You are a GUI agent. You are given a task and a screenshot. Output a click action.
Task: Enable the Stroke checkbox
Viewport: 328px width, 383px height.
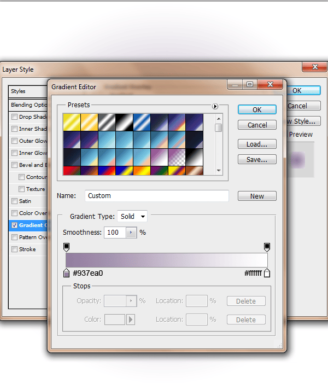pyautogui.click(x=14, y=249)
